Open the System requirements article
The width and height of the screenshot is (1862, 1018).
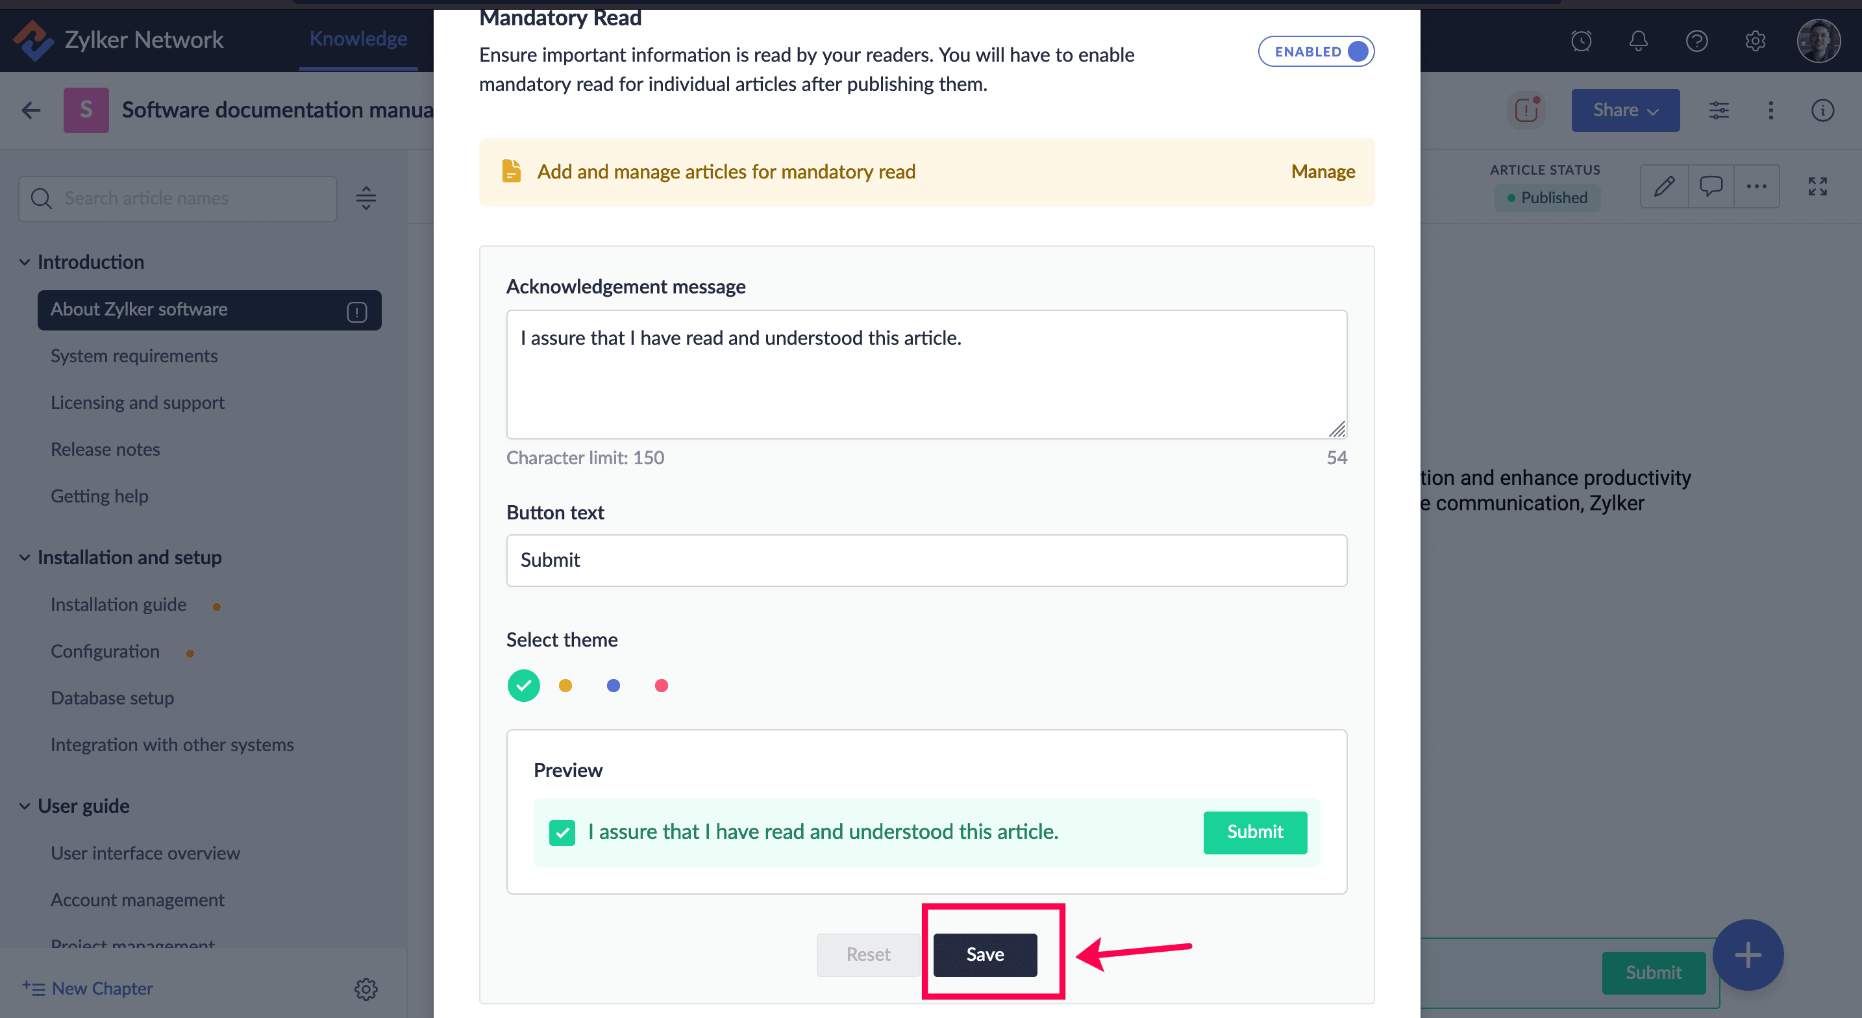click(134, 356)
